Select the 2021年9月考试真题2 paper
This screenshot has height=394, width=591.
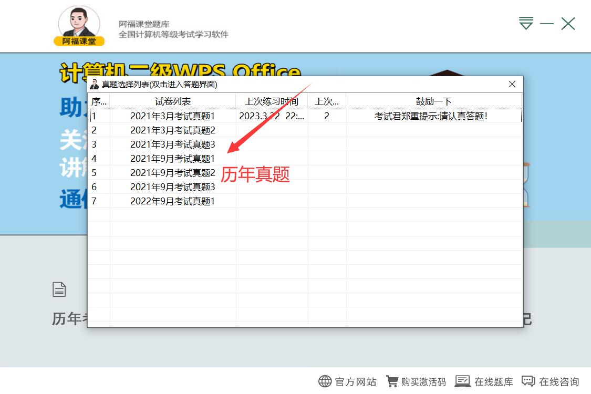[x=172, y=172]
